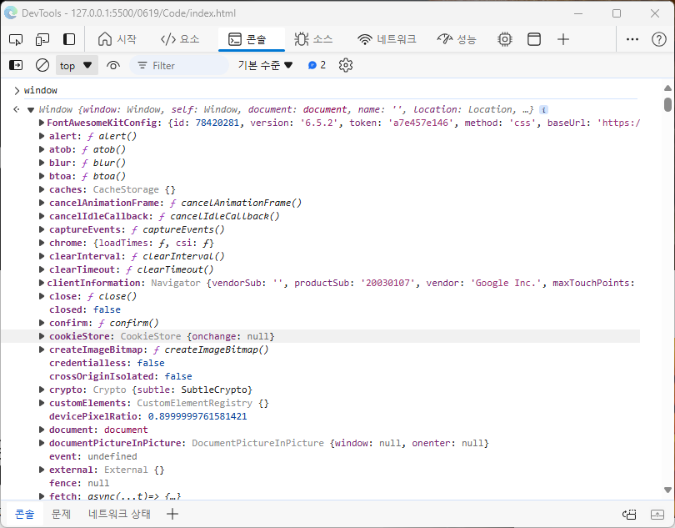Click the 'closed: false' property row
Screen dimensions: 675x528
(x=85, y=309)
